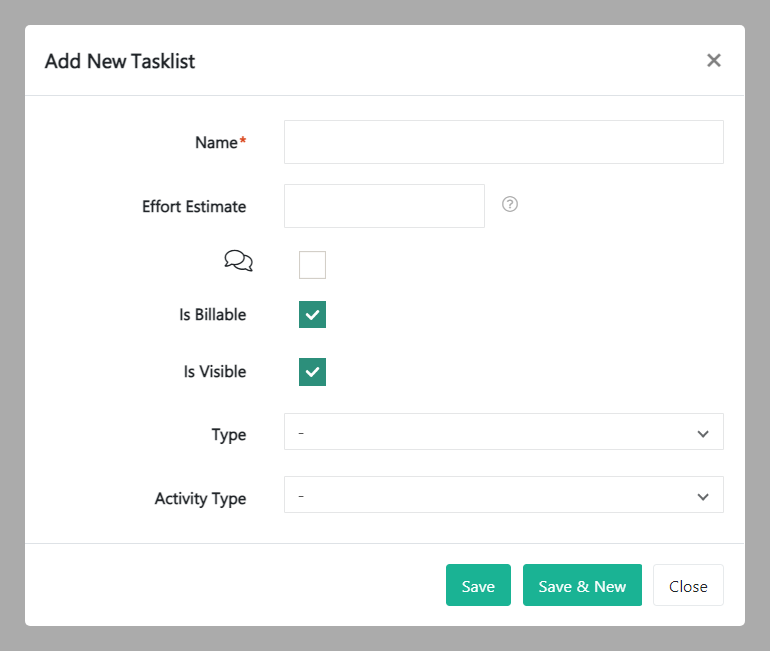Uncheck the Is Billable checkbox
Image resolution: width=770 pixels, height=651 pixels.
(312, 315)
